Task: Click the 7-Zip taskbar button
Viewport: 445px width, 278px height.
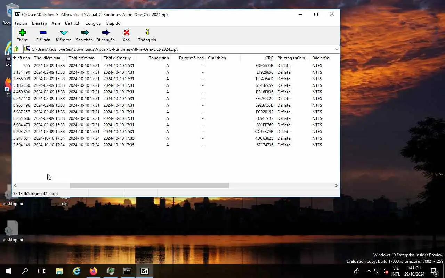Action: [145, 271]
